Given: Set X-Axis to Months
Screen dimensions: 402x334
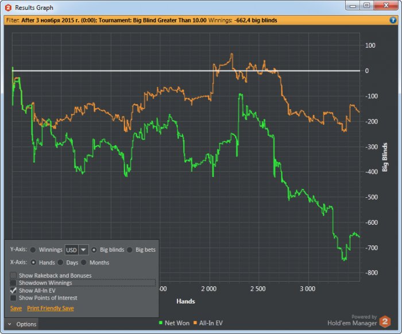Looking at the screenshot, I should [x=84, y=263].
